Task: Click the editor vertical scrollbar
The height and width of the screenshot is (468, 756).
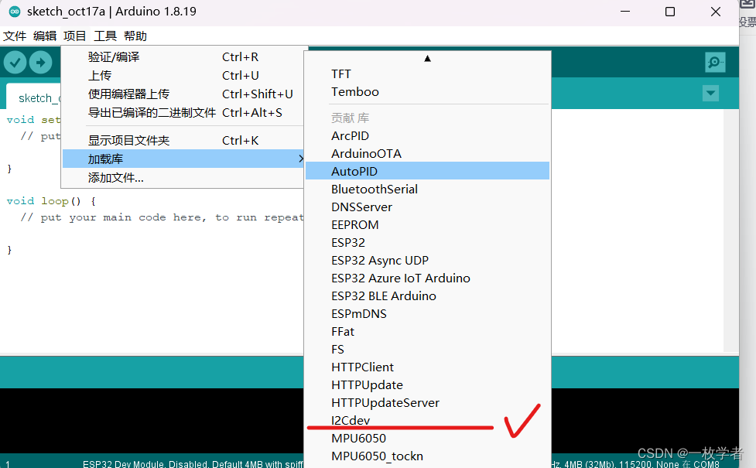Action: coord(731,231)
